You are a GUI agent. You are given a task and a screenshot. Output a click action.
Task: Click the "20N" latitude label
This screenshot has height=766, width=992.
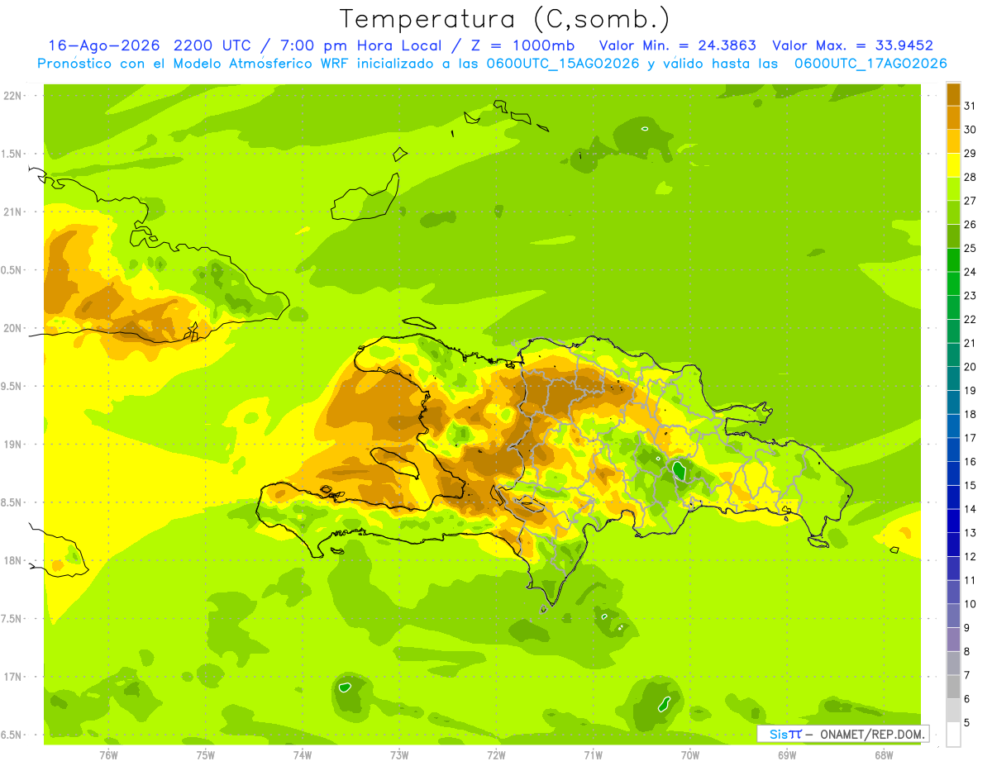(x=12, y=328)
